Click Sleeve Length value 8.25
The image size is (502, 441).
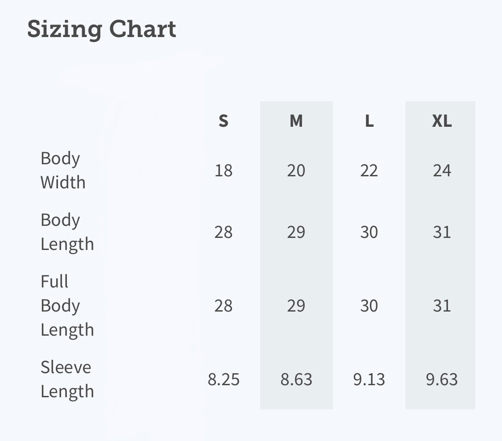224,379
